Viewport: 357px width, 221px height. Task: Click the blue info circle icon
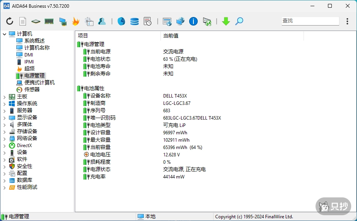click(193, 21)
